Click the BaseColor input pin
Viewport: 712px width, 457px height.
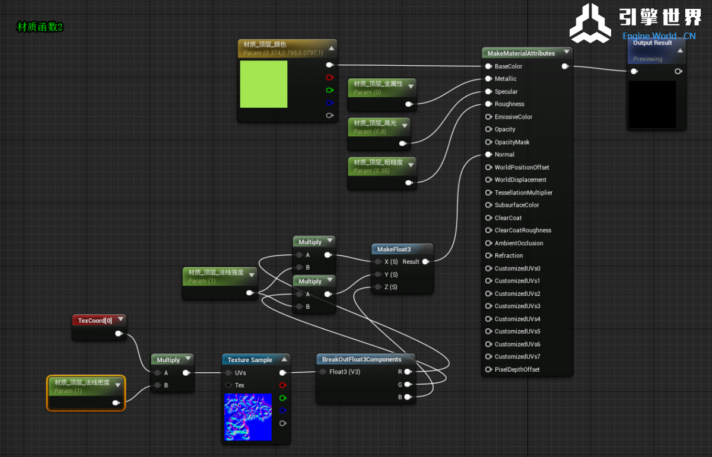pyautogui.click(x=488, y=66)
